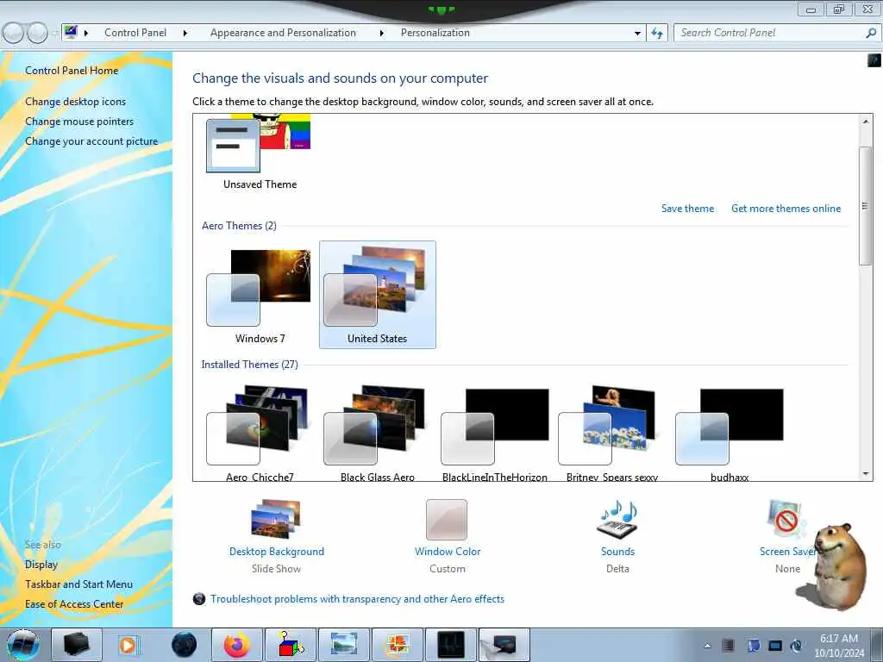883x662 pixels.
Task: Click the Back navigation button
Action: coord(14,34)
